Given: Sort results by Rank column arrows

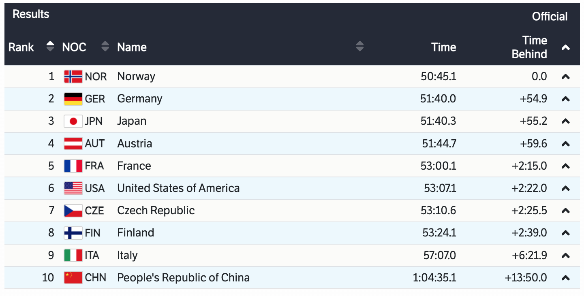Looking at the screenshot, I should coord(50,47).
